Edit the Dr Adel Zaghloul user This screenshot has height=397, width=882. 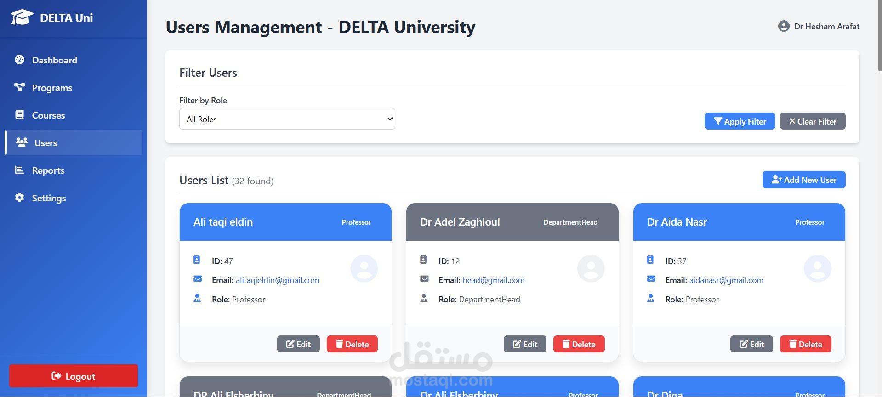click(x=525, y=344)
